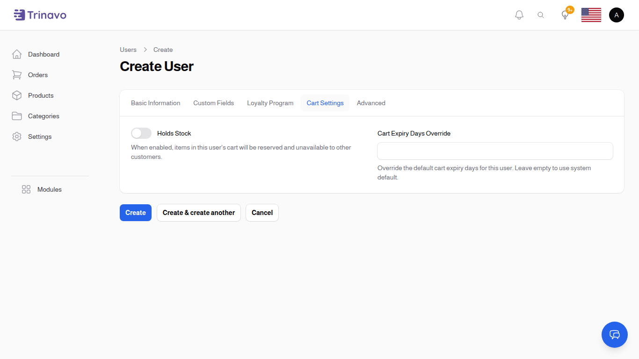Open the chat support bubble
Screen dimensions: 639x359
pos(614,335)
